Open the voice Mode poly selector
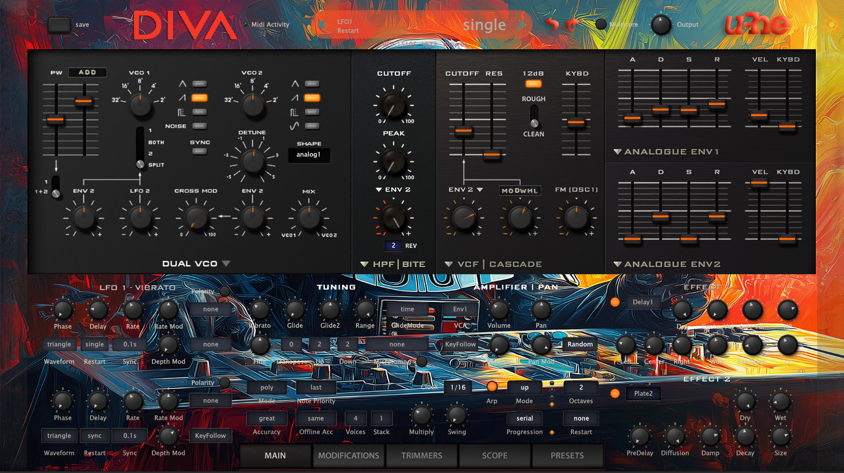 (267, 387)
